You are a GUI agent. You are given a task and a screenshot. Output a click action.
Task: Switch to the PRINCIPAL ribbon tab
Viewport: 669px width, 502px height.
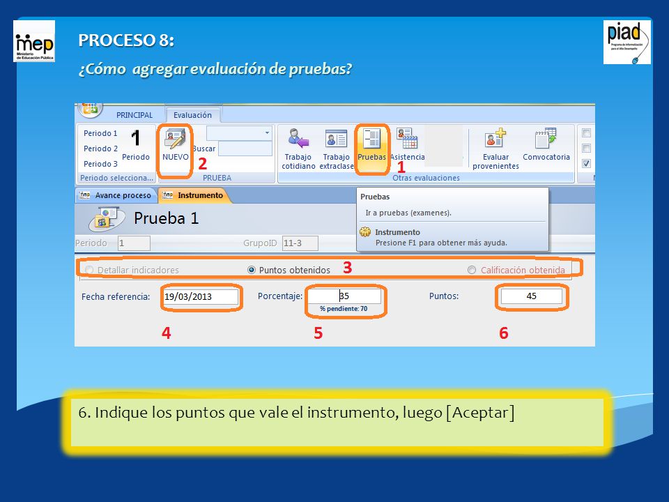click(x=134, y=115)
